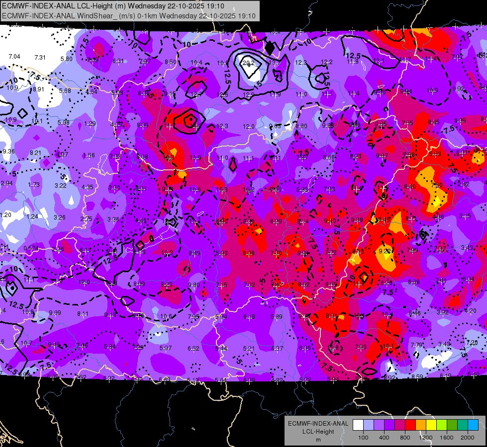Click the legend scale label 800

pos(405,438)
